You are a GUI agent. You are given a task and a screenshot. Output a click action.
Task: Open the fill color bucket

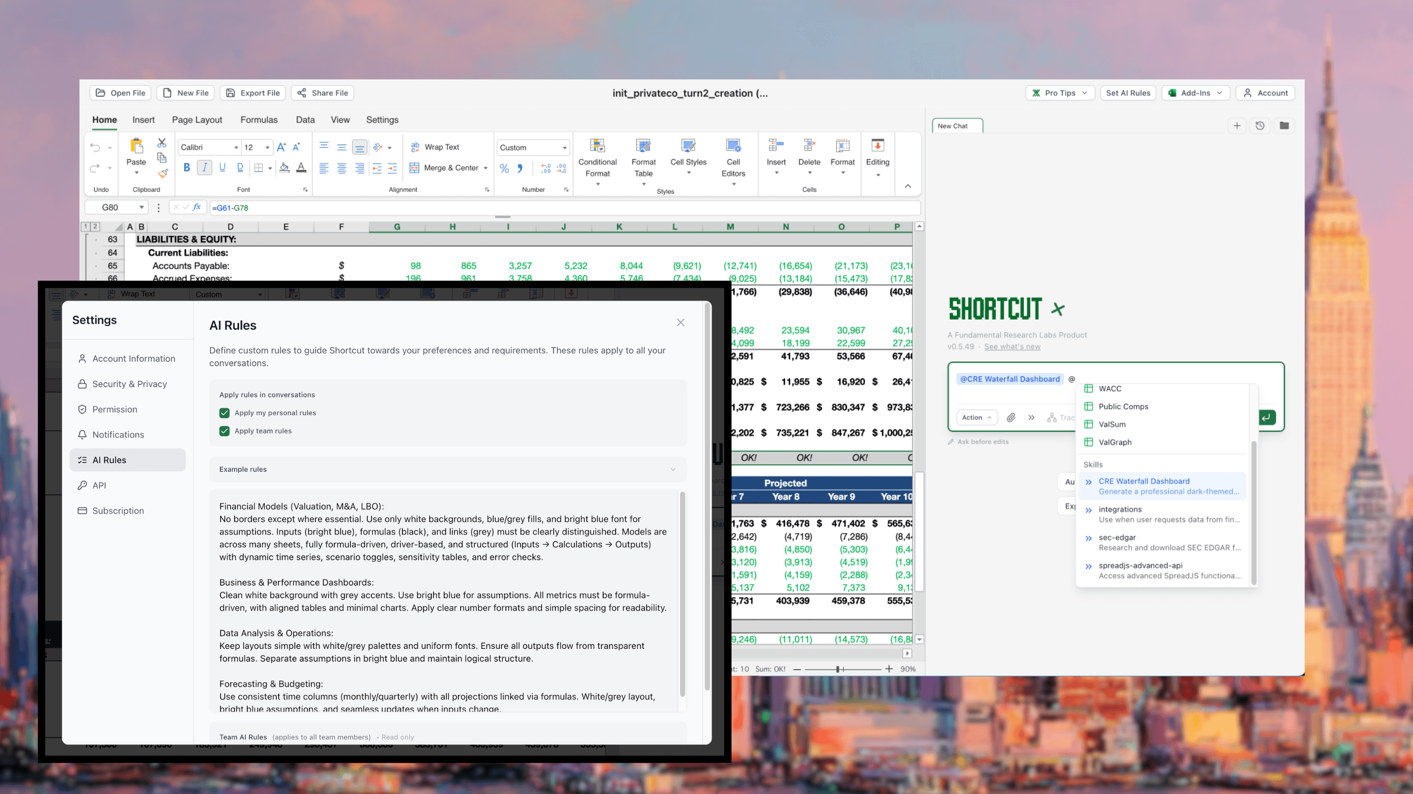click(284, 168)
